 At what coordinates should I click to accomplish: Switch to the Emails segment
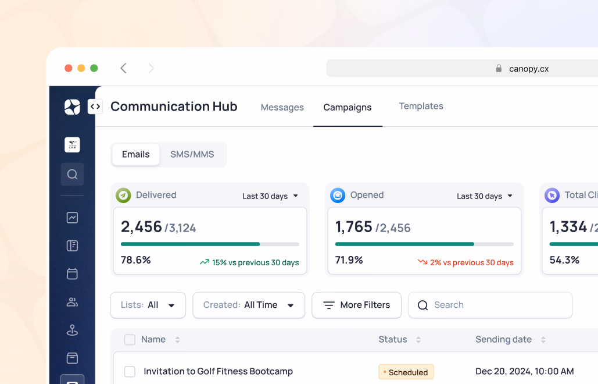tap(136, 155)
